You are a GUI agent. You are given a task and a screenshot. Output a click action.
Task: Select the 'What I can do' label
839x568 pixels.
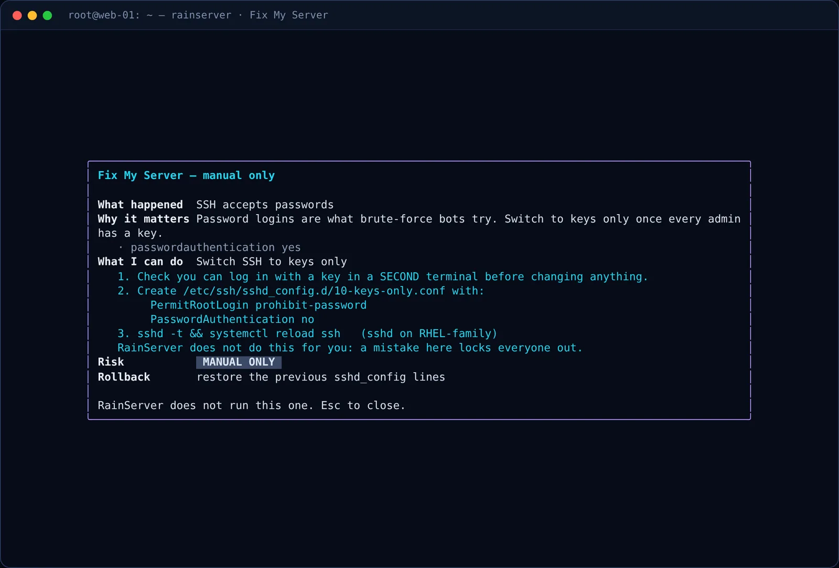(x=140, y=261)
